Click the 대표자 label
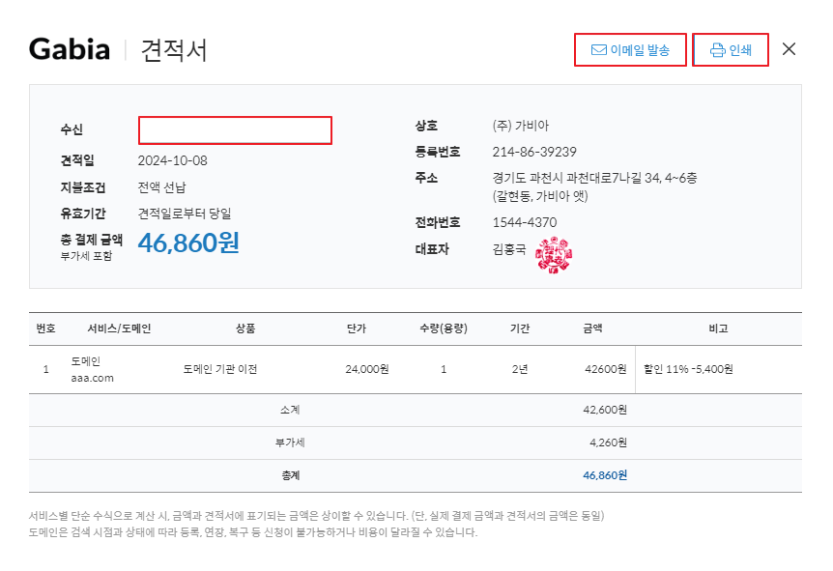This screenshot has height=571, width=833. point(432,249)
